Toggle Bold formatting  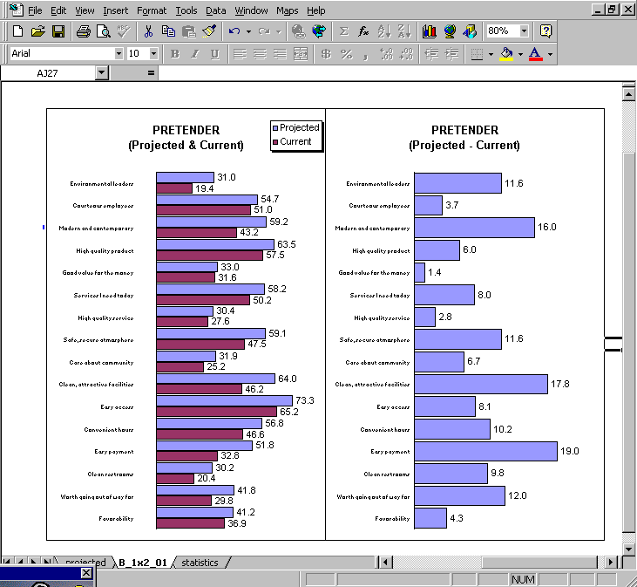175,54
